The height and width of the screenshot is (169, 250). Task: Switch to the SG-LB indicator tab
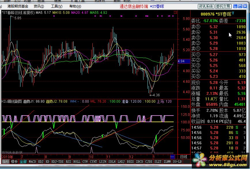[x=177, y=162]
